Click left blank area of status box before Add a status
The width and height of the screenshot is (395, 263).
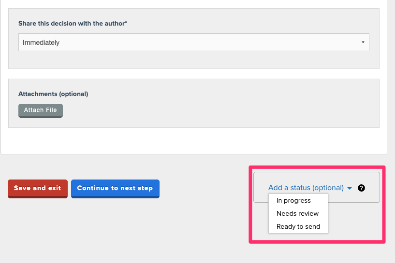(261, 188)
